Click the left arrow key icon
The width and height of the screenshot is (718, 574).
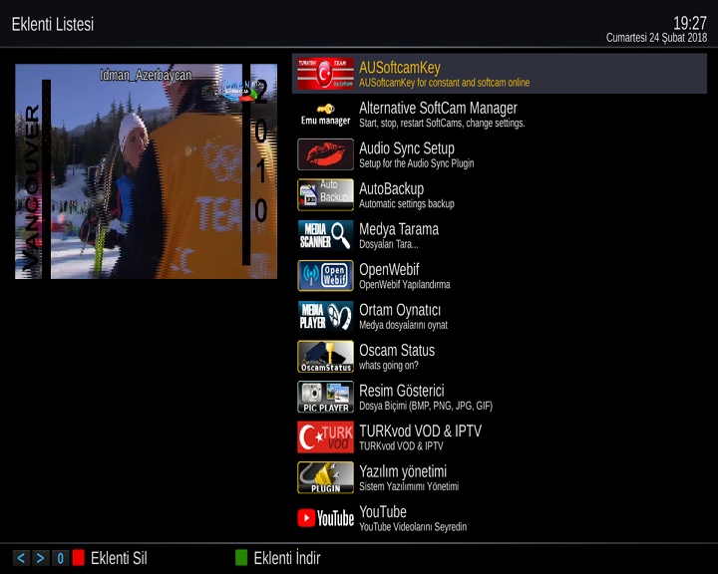click(x=22, y=558)
